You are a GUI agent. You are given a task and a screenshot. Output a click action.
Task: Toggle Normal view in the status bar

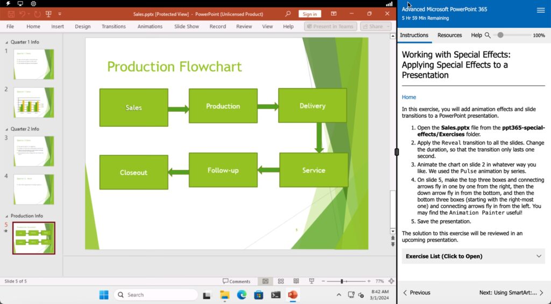pyautogui.click(x=265, y=281)
